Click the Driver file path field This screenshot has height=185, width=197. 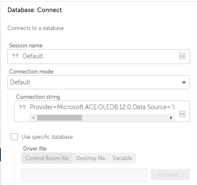click(x=84, y=175)
